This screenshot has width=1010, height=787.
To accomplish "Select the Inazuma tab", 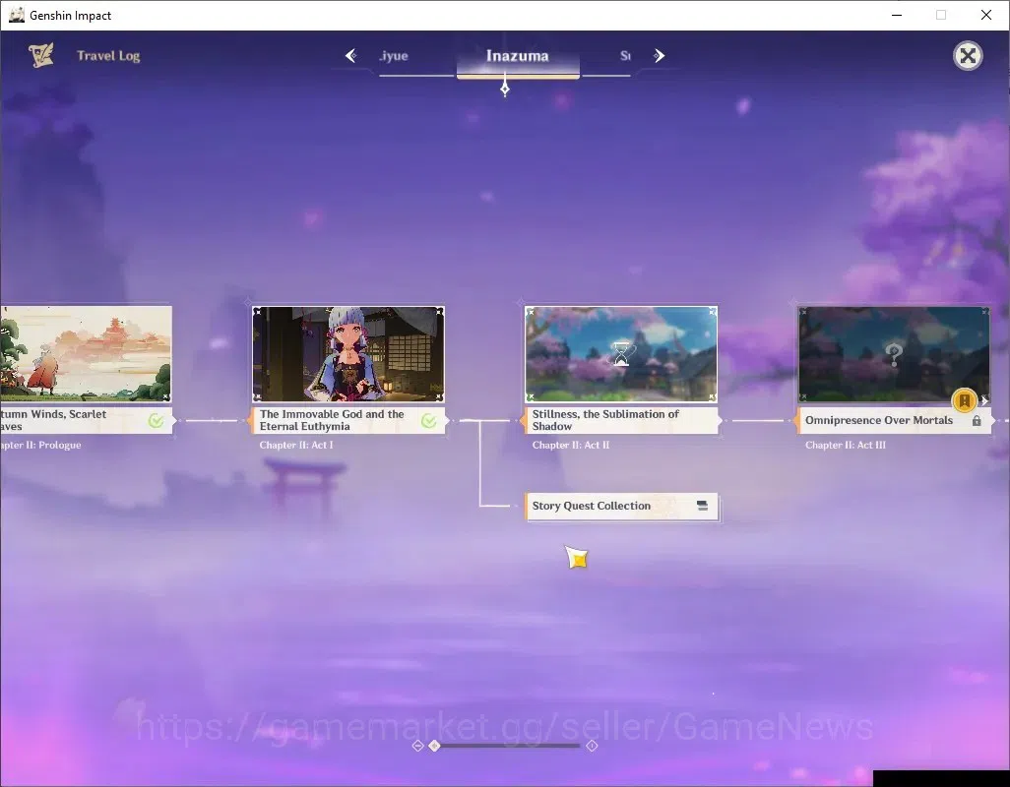I will pos(518,56).
